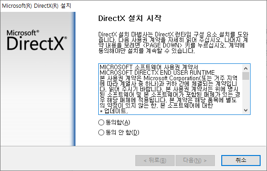Click the grayed-out 뒤로(B) back button
This screenshot has height=171, width=267.
point(155,161)
